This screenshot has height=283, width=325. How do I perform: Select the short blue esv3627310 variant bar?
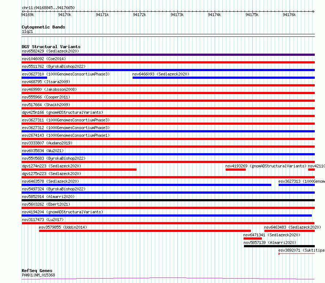(x=34, y=78)
